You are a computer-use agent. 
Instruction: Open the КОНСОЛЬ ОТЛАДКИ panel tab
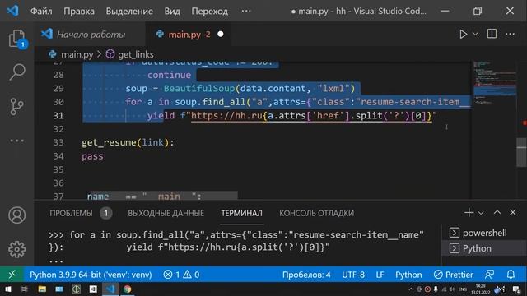(316, 213)
